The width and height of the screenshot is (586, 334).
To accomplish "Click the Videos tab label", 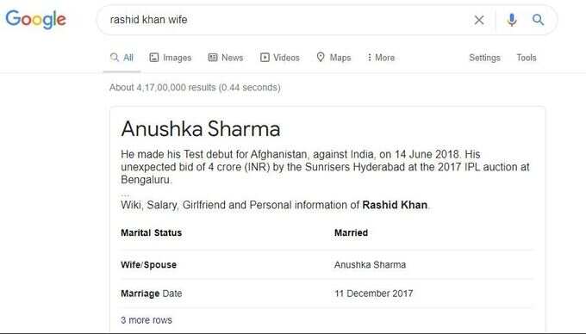I will pyautogui.click(x=286, y=58).
